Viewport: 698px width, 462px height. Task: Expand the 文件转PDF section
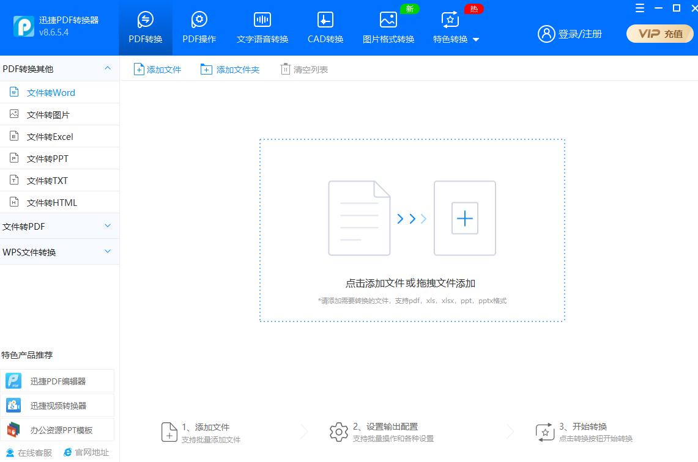coord(59,226)
